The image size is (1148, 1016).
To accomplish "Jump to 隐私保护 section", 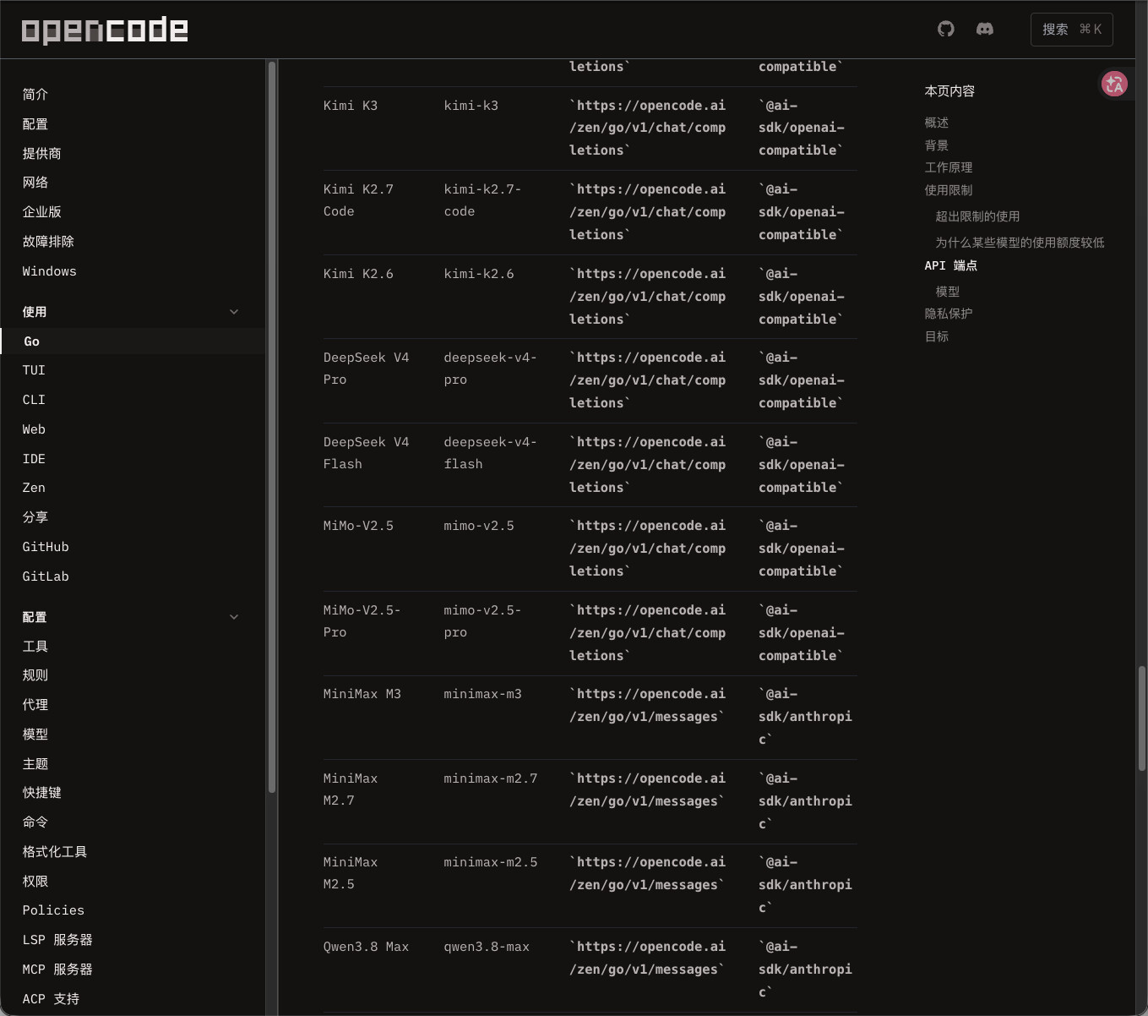I will (x=949, y=314).
